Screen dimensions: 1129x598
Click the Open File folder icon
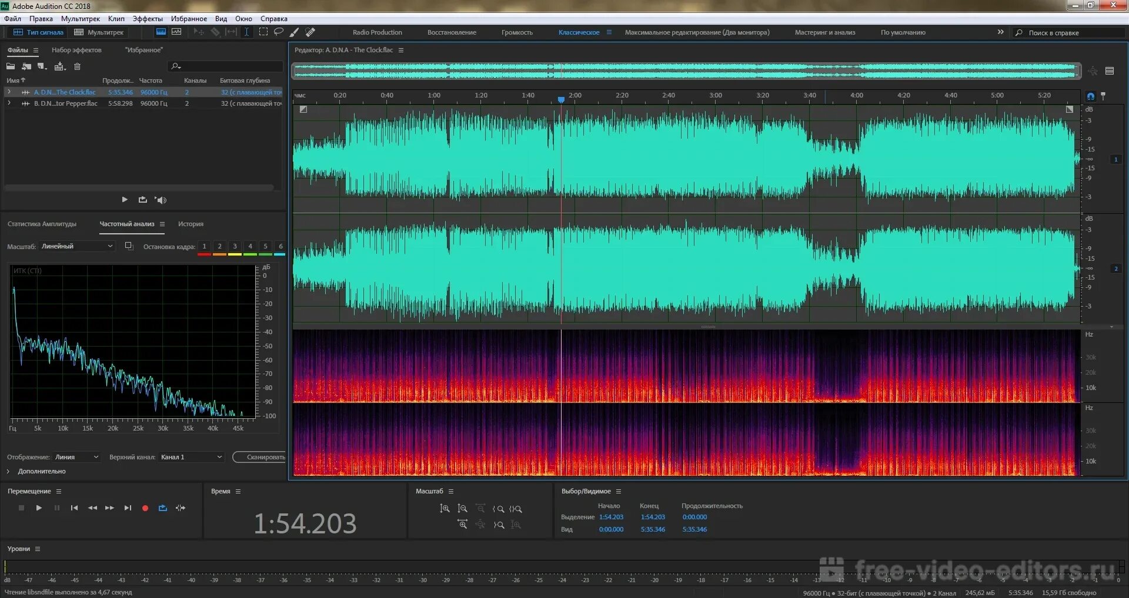point(11,66)
